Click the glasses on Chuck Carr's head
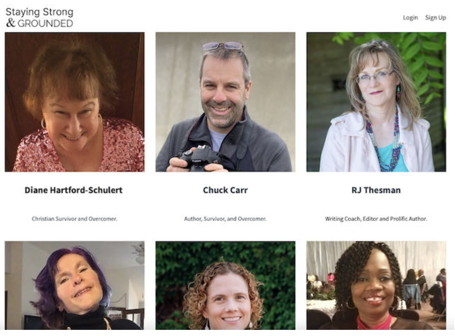 [223, 46]
